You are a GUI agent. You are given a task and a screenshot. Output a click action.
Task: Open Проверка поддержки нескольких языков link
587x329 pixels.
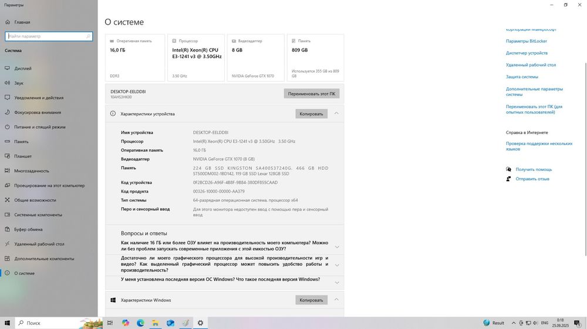pos(539,146)
